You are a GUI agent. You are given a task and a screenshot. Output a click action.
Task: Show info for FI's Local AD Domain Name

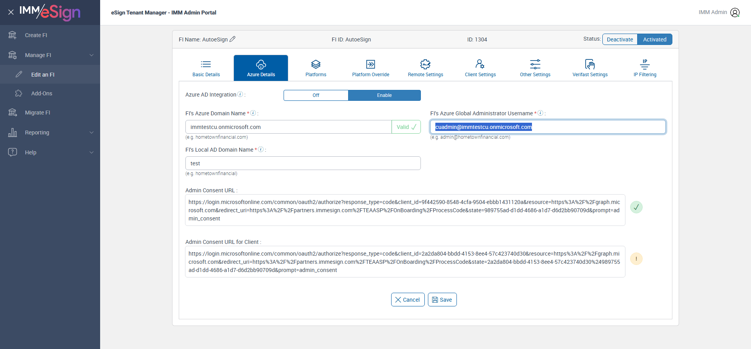(x=261, y=149)
